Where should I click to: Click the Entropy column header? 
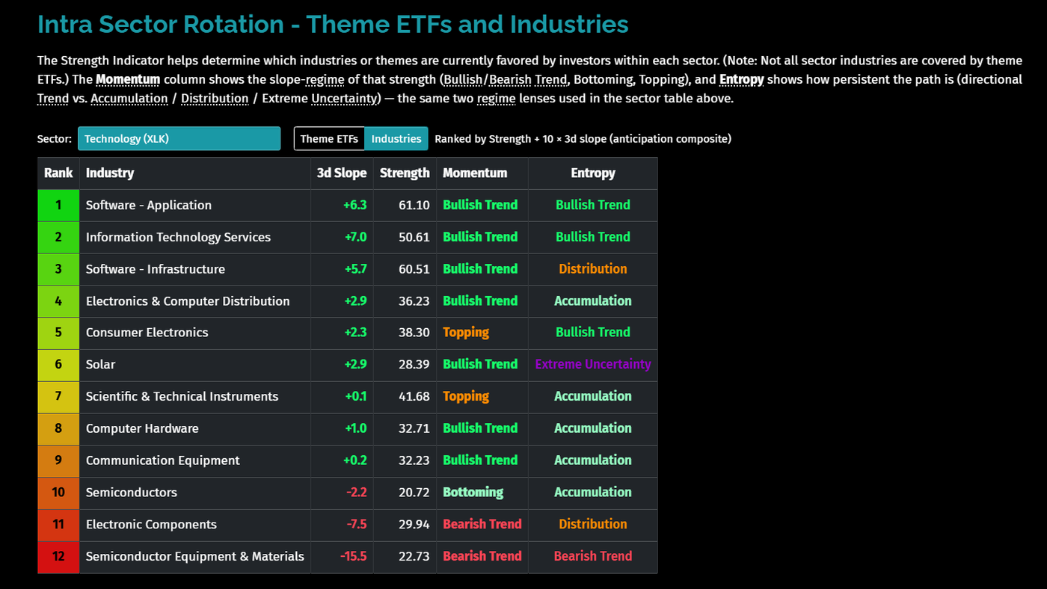593,173
